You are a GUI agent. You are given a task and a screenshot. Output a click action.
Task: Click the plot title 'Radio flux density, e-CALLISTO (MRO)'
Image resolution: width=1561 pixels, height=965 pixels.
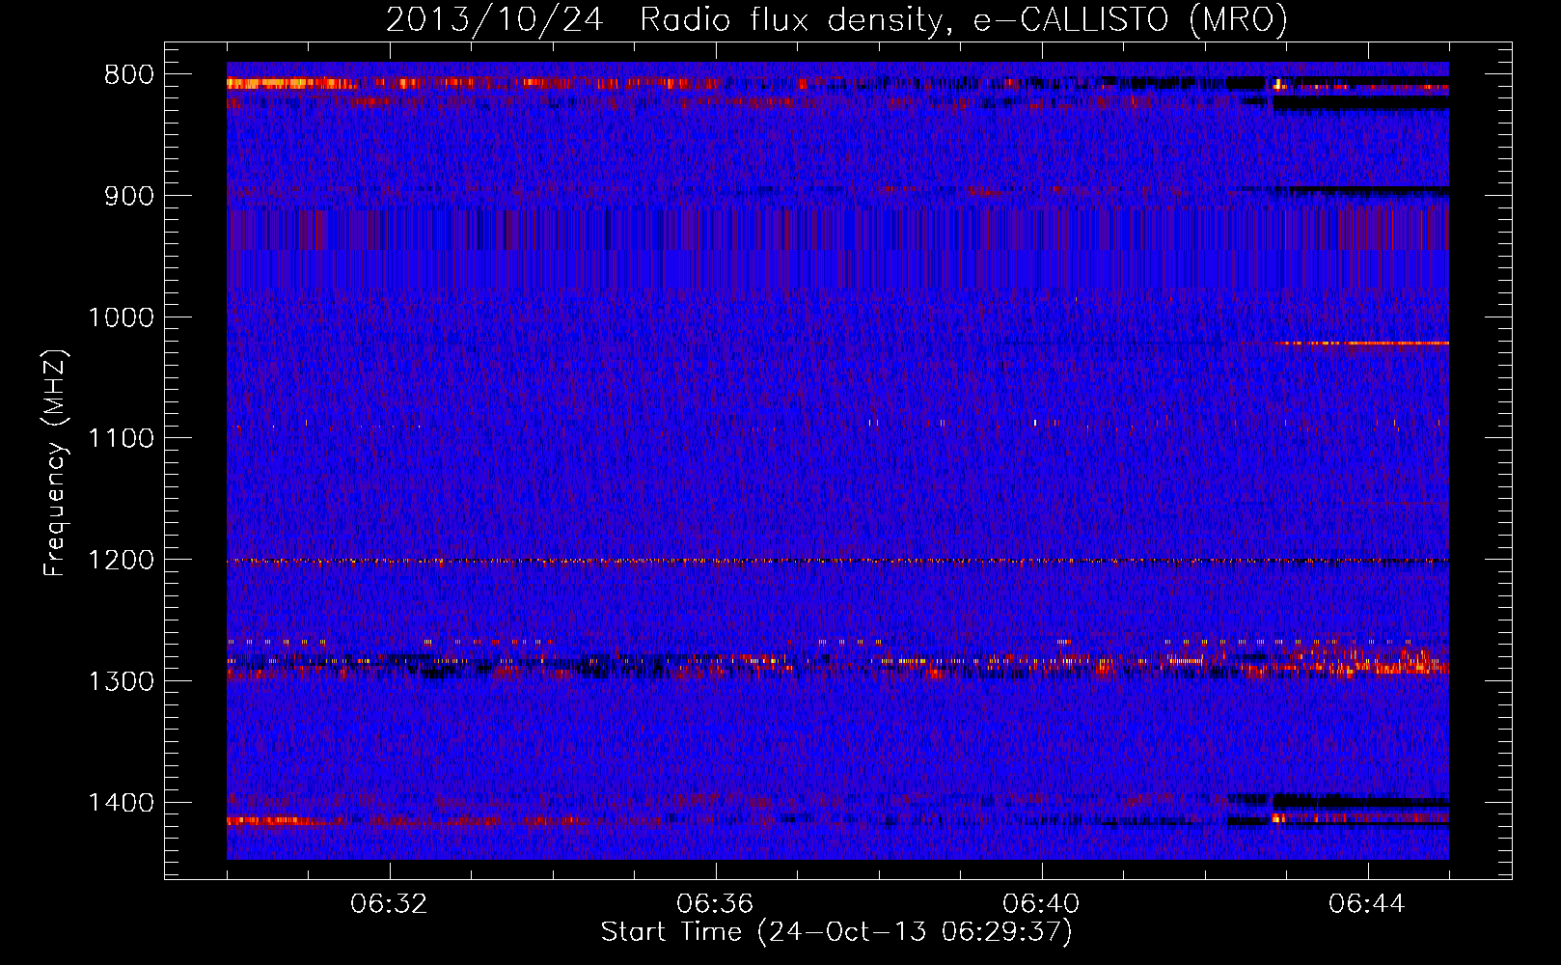963,20
